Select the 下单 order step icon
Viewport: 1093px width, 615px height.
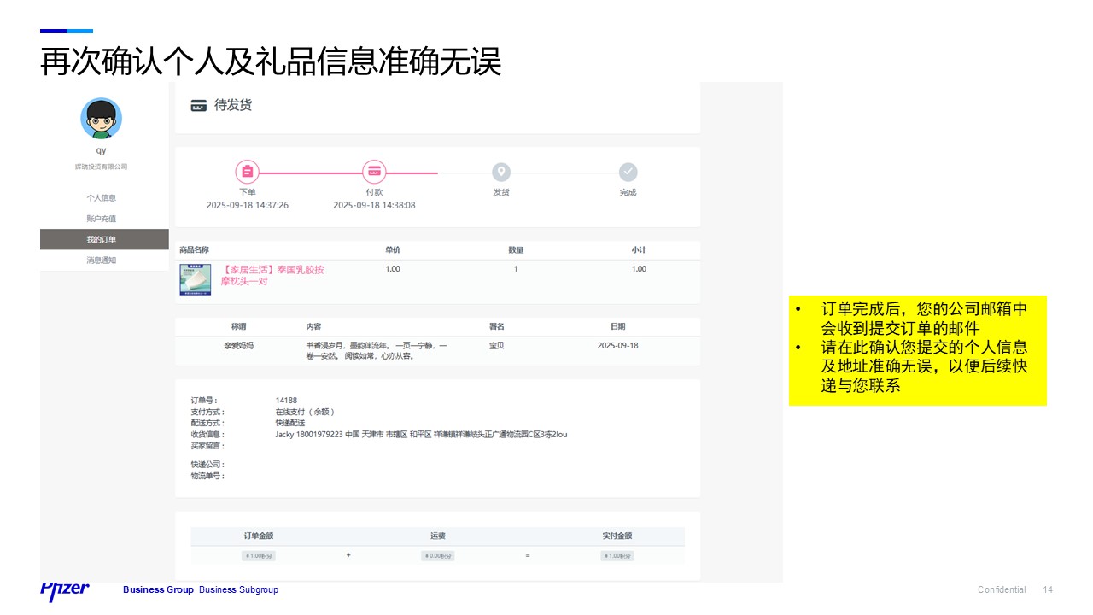[247, 172]
